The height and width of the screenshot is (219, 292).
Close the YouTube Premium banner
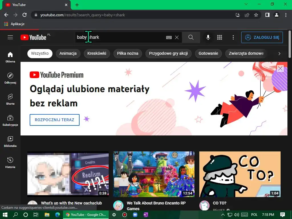tap(280, 68)
